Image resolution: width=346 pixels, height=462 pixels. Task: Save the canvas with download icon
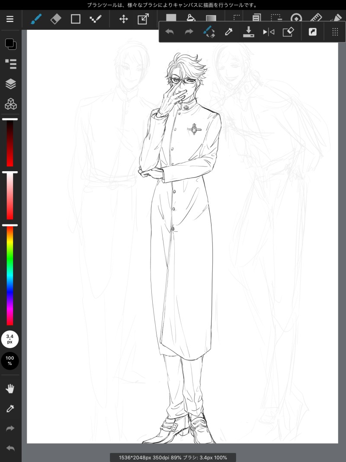(248, 32)
